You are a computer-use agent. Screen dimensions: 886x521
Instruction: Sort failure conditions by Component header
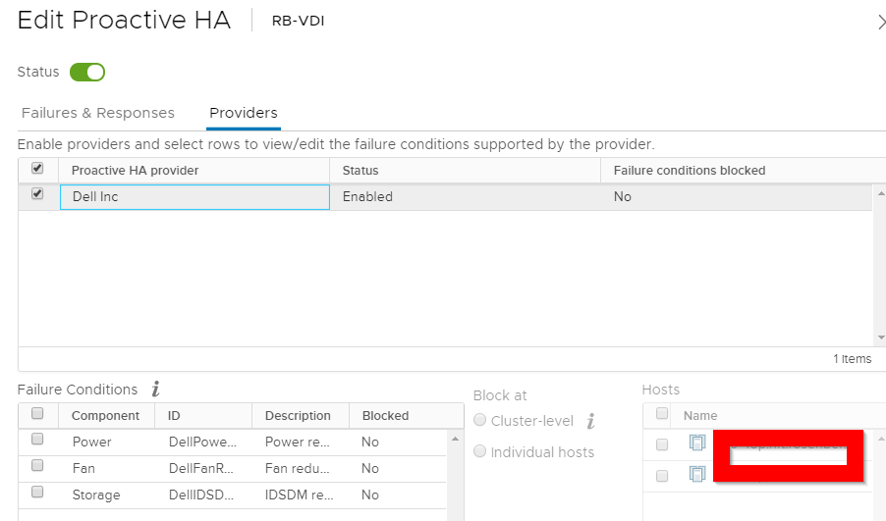pyautogui.click(x=105, y=415)
